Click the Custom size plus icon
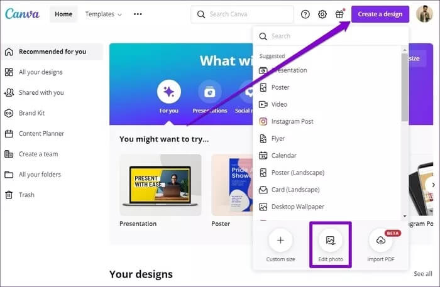 (x=280, y=241)
